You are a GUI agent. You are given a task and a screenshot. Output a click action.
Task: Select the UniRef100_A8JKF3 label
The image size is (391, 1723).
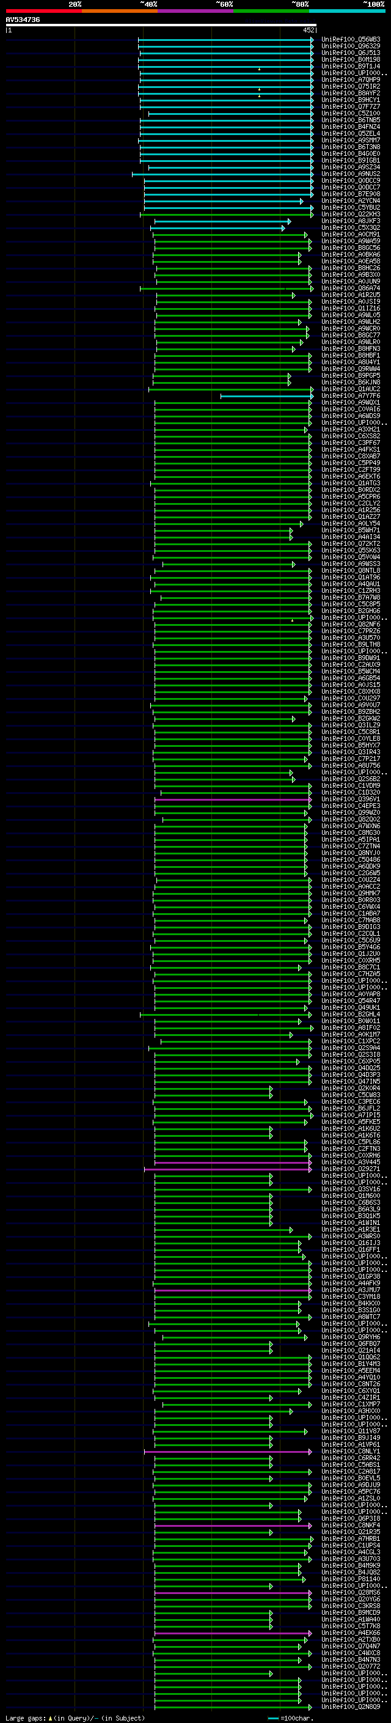tap(351, 221)
